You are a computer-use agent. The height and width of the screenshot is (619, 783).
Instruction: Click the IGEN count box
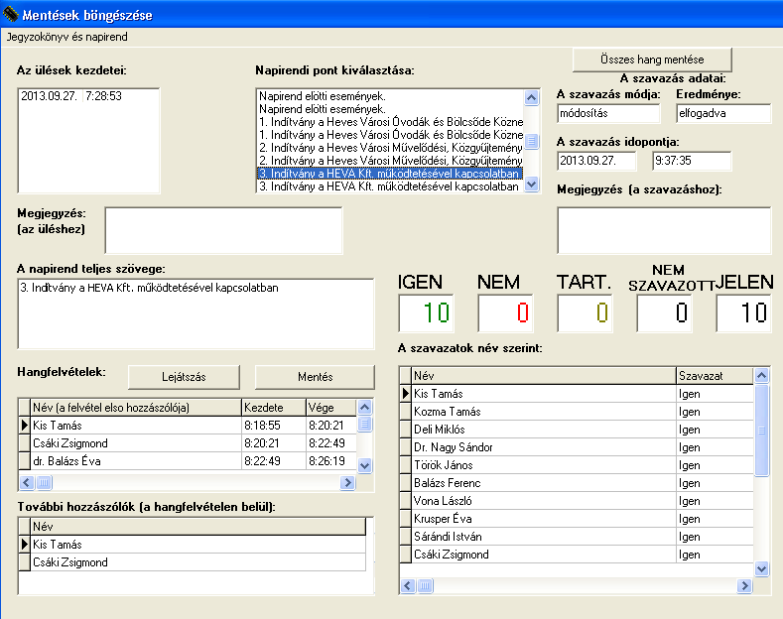click(x=426, y=313)
